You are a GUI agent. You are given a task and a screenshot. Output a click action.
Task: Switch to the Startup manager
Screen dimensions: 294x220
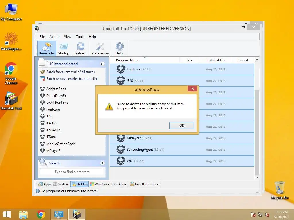(63, 48)
